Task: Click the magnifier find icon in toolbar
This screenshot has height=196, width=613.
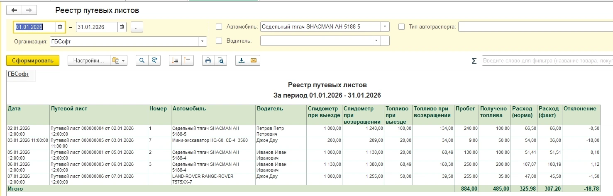Action: 142,60
